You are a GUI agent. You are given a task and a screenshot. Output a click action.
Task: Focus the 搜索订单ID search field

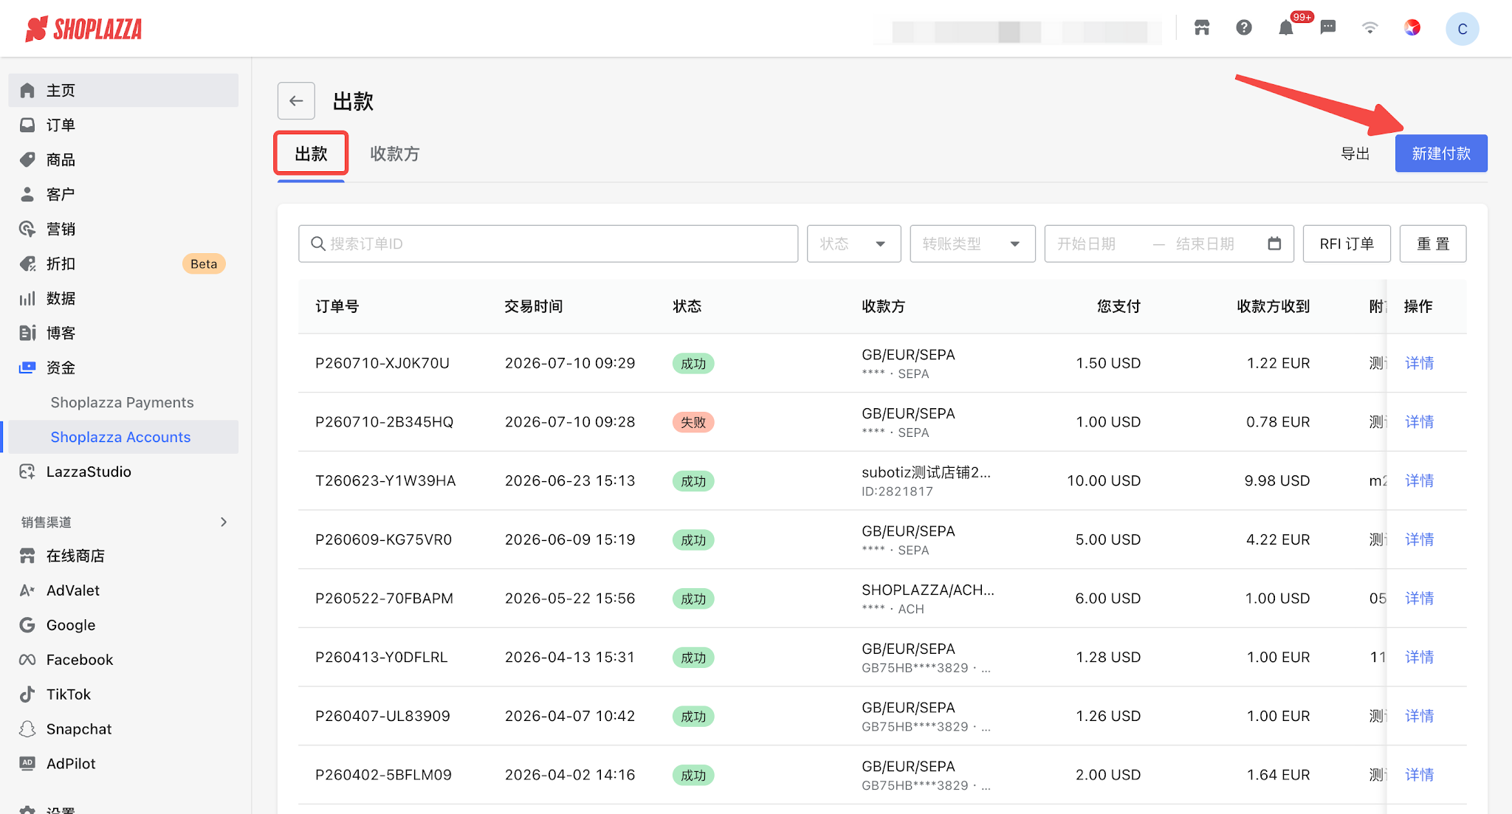click(548, 244)
